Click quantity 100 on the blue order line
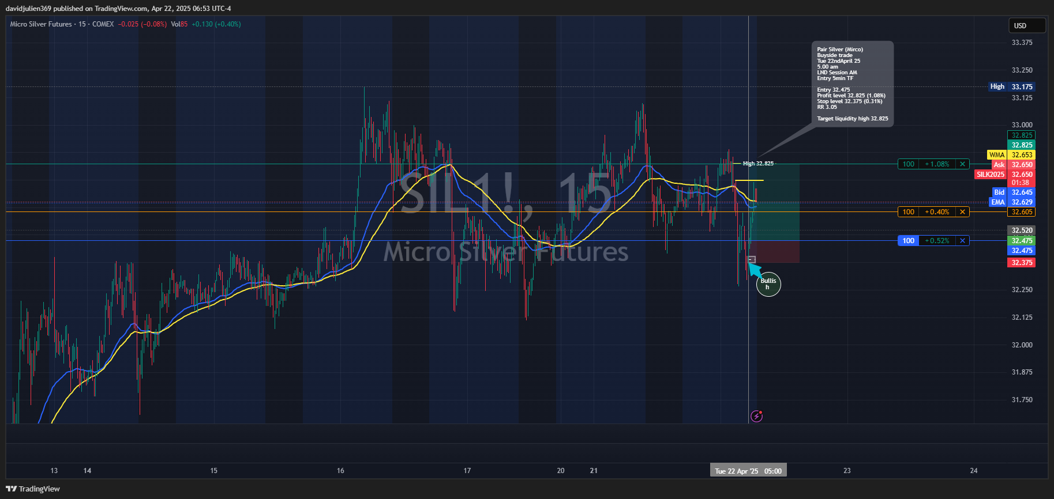This screenshot has width=1054, height=499. pyautogui.click(x=909, y=241)
